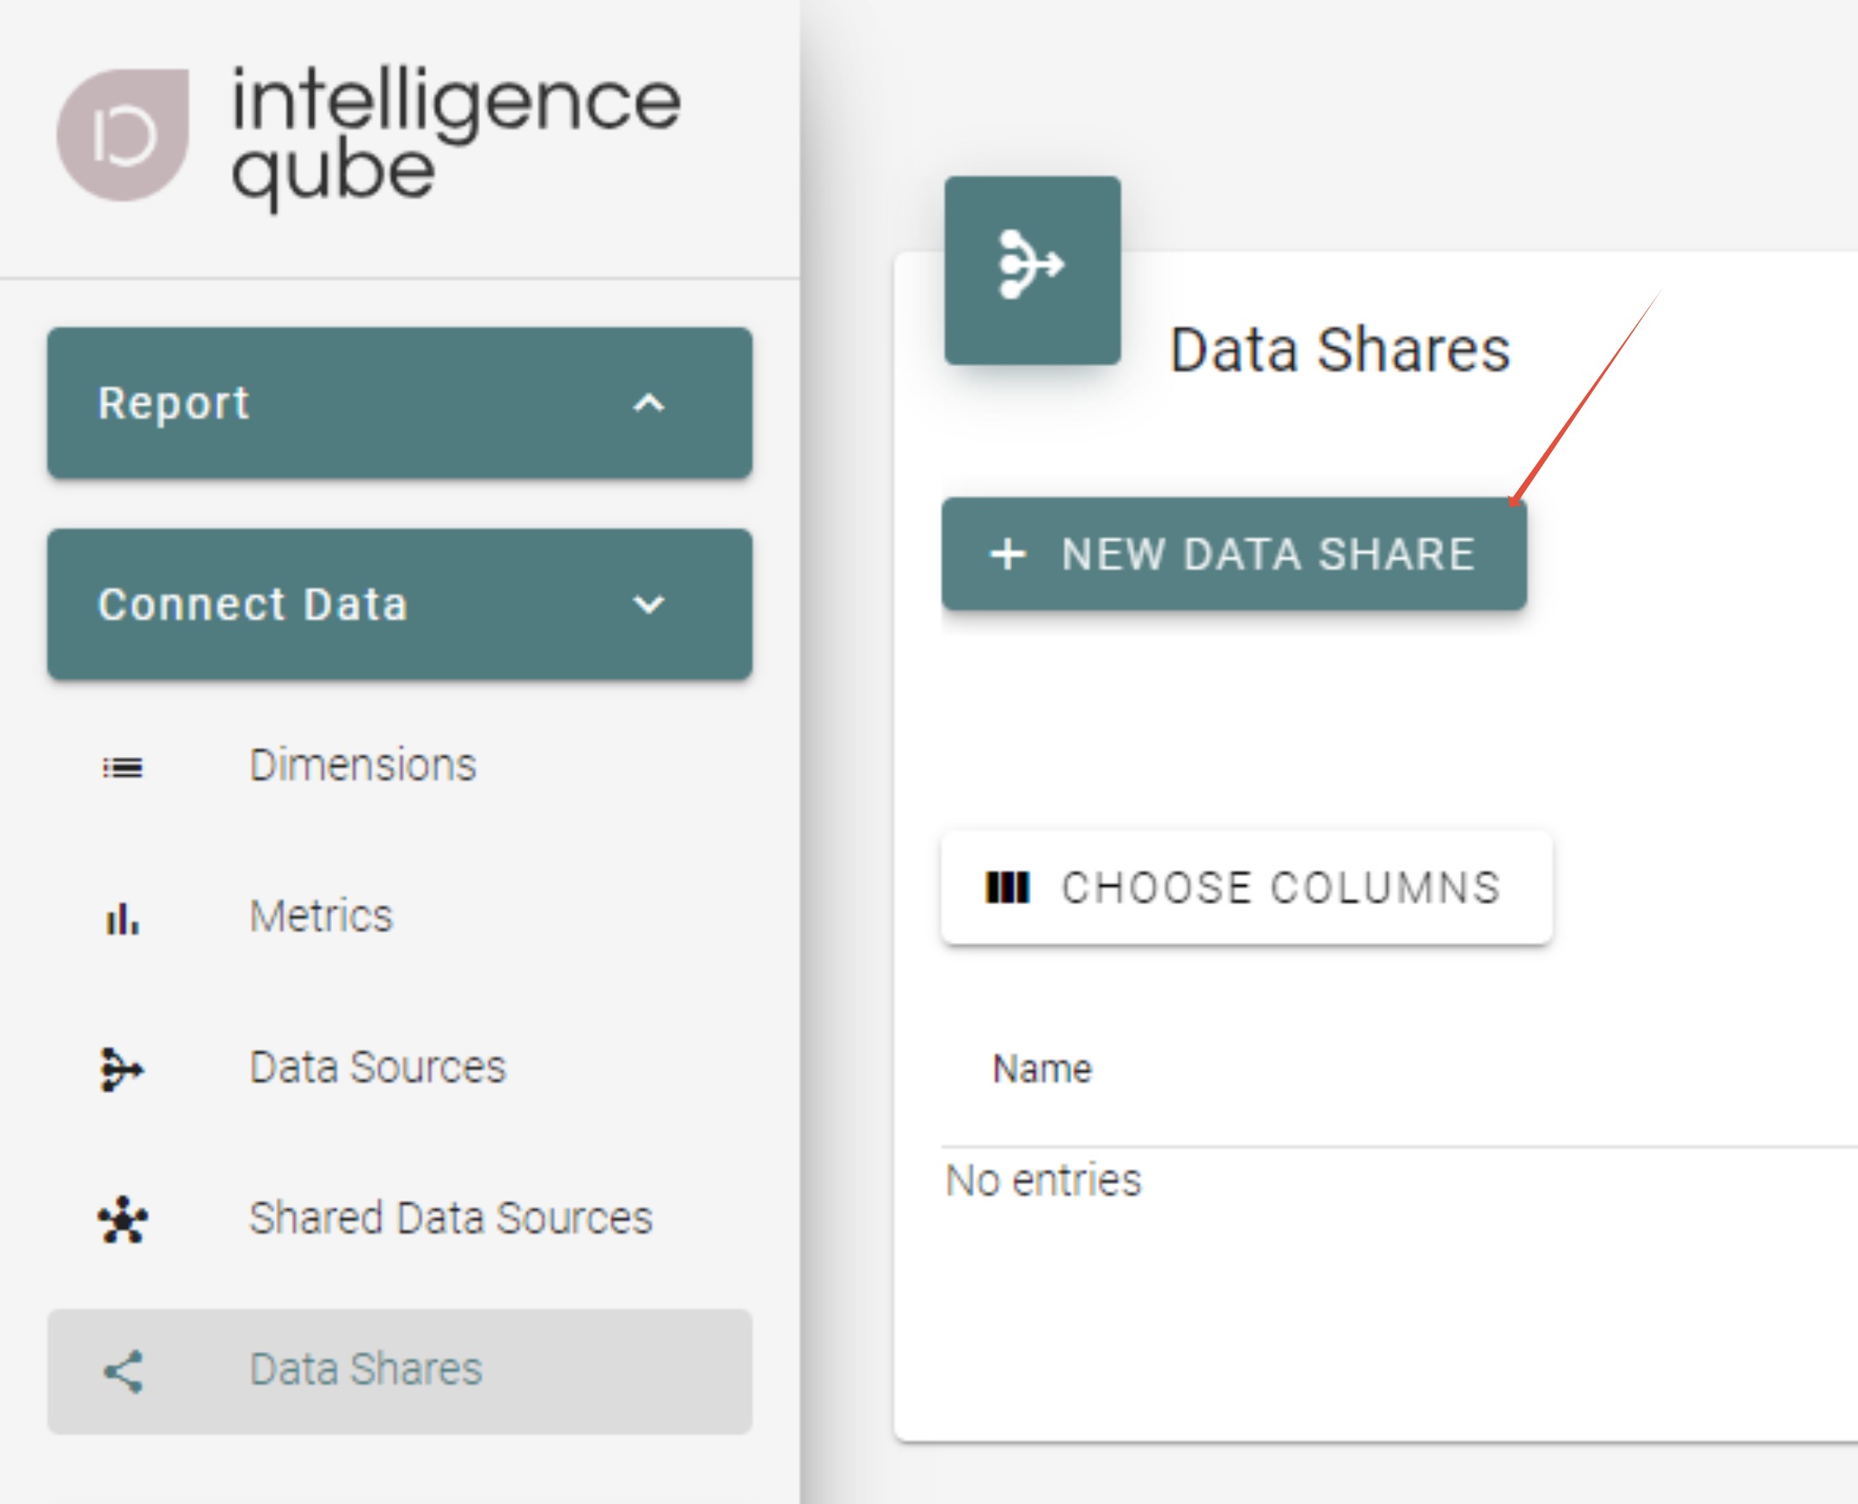Open the Dimensions menu item
The image size is (1858, 1504).
pyautogui.click(x=363, y=765)
